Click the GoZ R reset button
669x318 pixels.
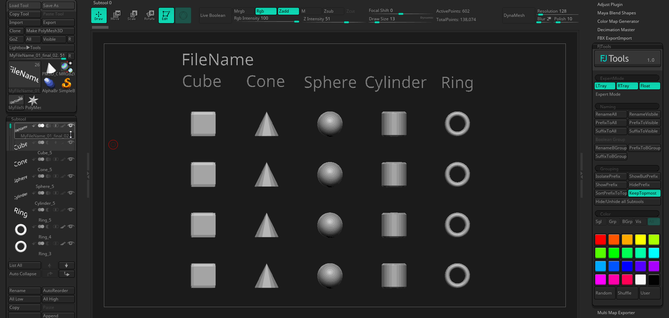point(70,39)
